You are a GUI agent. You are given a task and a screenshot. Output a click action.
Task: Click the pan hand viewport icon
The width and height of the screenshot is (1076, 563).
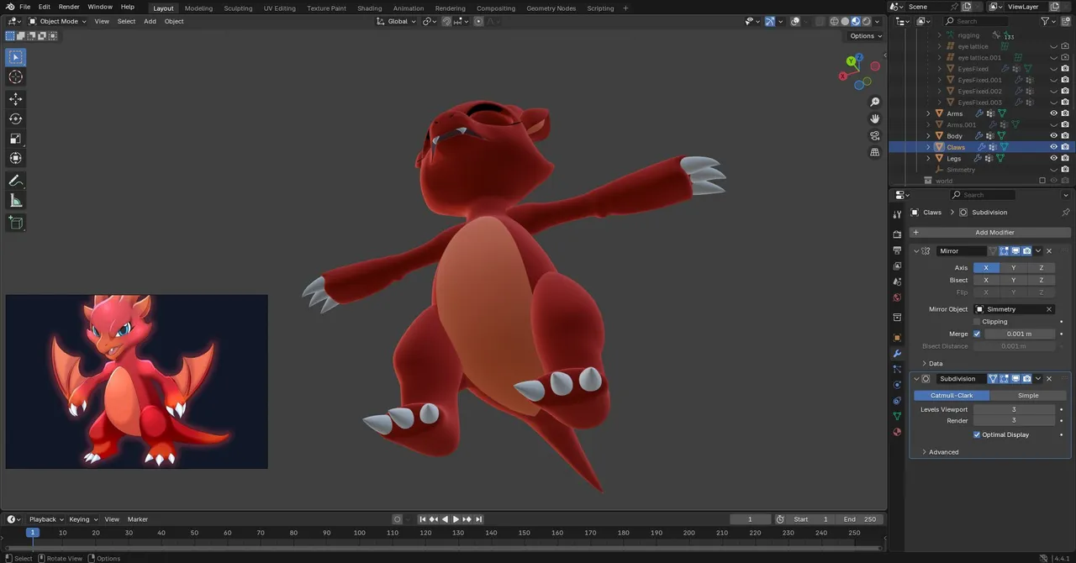tap(875, 118)
